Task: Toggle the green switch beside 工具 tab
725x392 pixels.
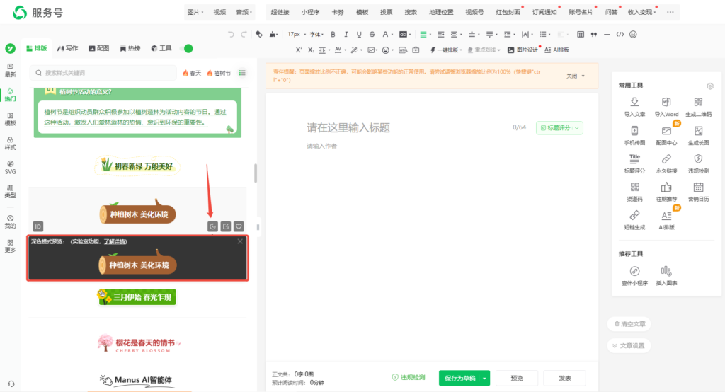Action: point(187,48)
